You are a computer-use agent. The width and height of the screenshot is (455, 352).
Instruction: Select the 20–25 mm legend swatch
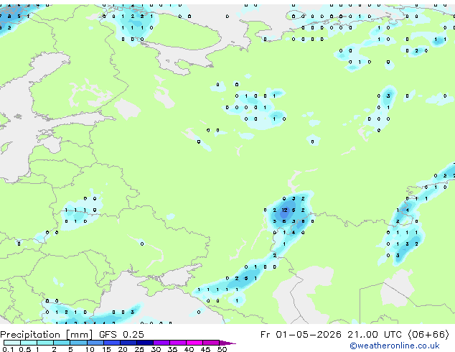[128, 343]
